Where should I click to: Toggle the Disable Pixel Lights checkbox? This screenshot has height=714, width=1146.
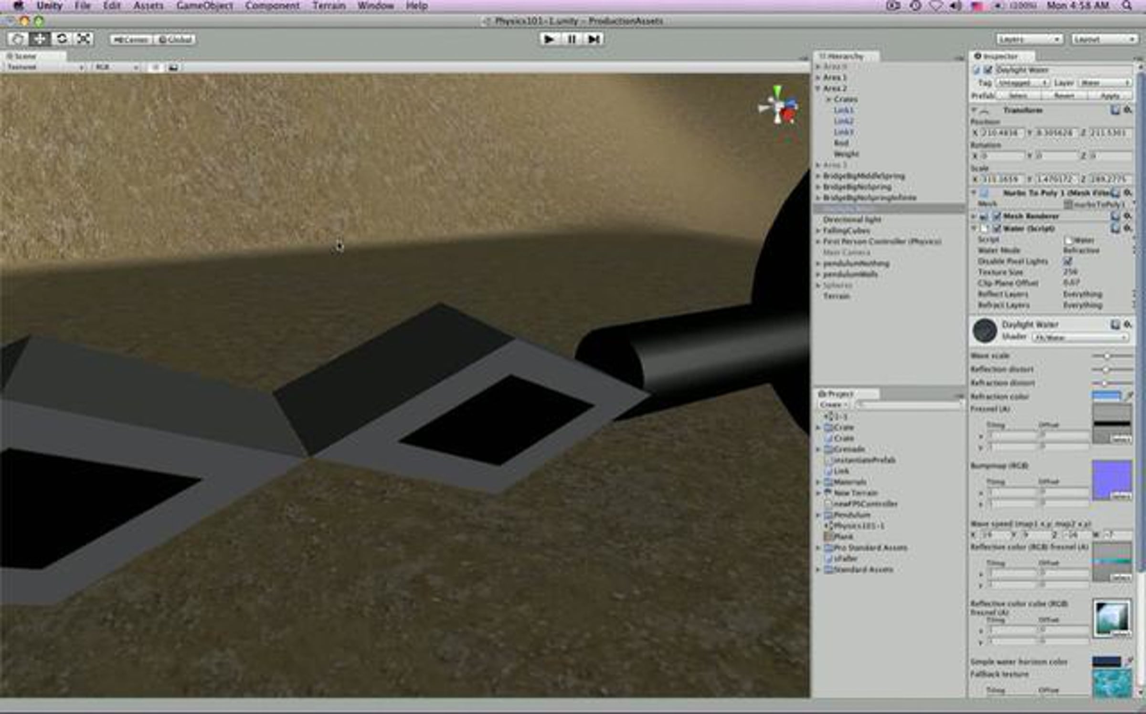[x=1068, y=262]
